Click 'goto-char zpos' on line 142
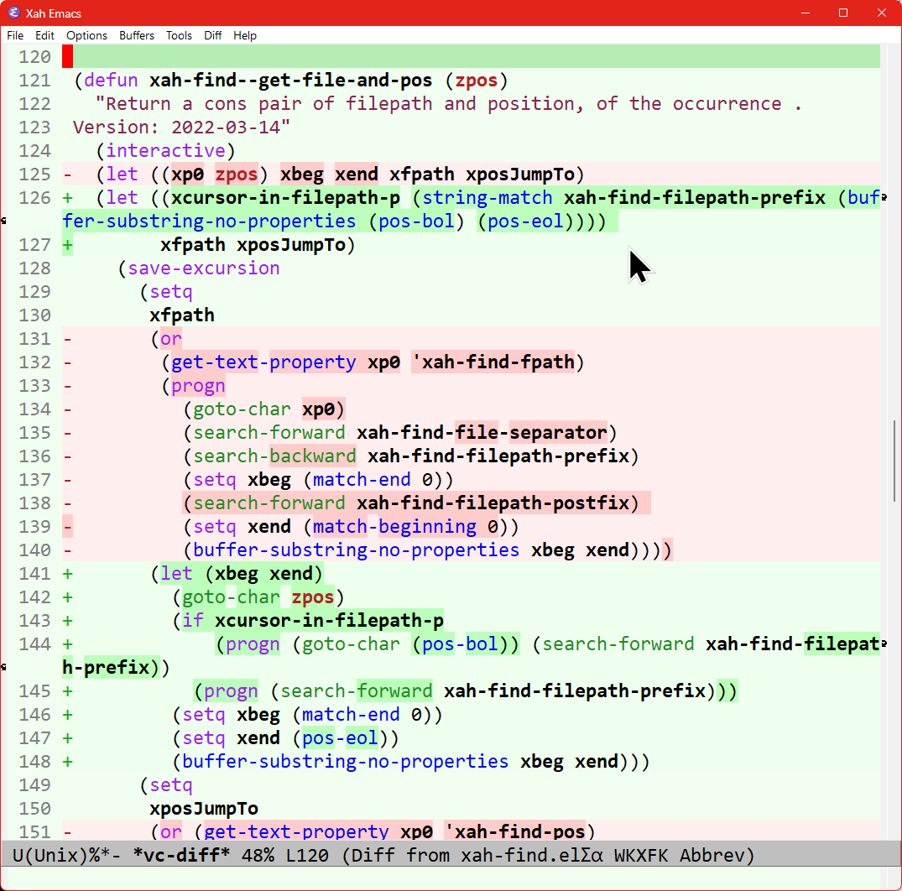Screen dimensions: 902x891 pyautogui.click(x=258, y=597)
